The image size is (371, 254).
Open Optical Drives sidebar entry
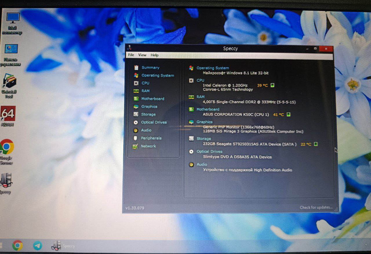point(154,122)
